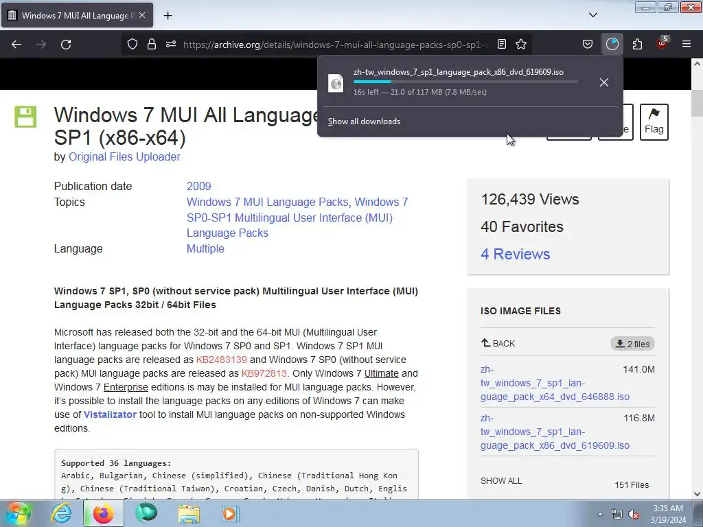
Task: Show hidden tray icons arrow
Action: [x=600, y=514]
